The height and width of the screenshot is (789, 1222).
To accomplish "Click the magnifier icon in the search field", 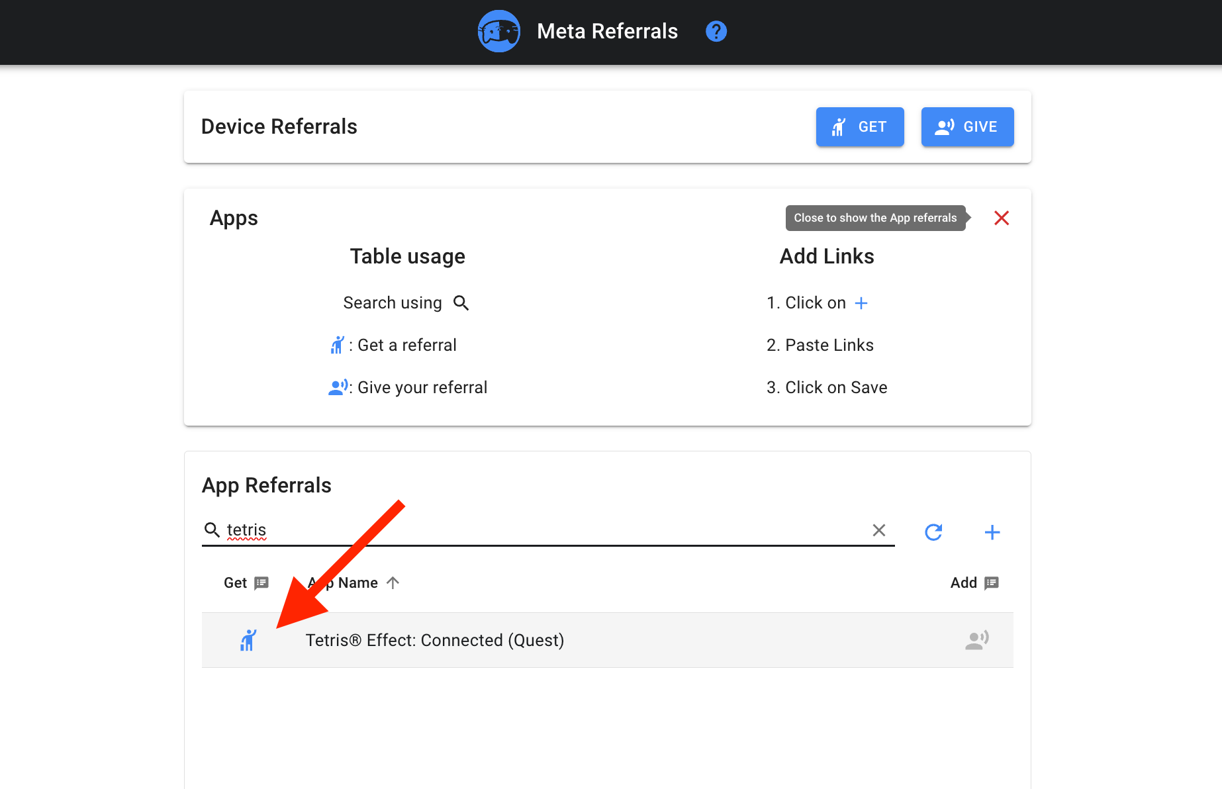I will (x=212, y=530).
